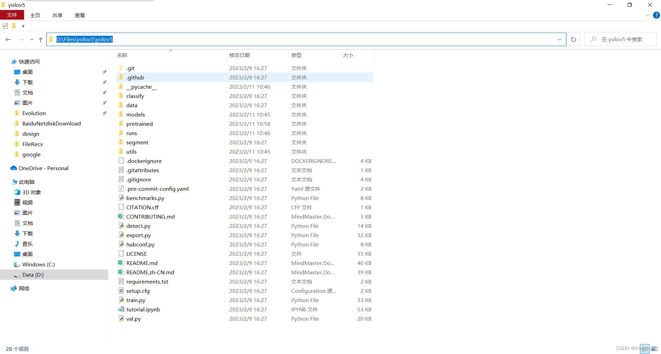This screenshot has height=354, width=661.
Task: Open FileRecv folder in navigation pane
Action: tap(33, 144)
